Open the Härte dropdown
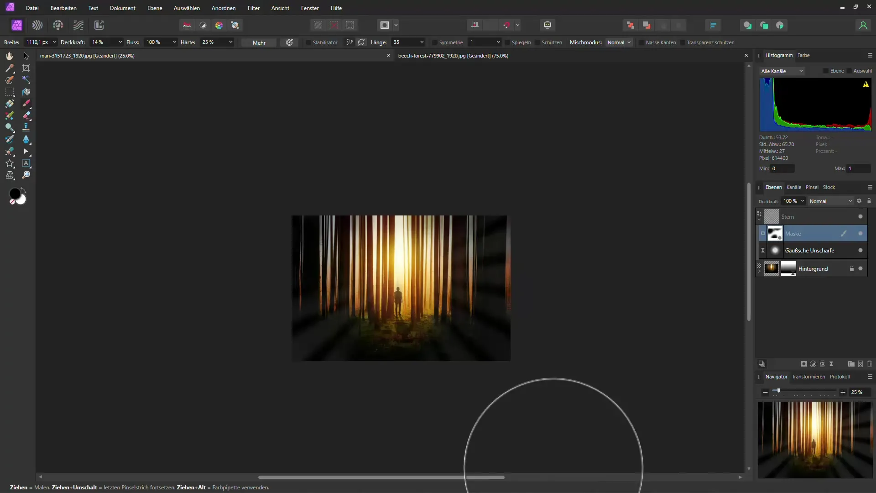Image resolution: width=876 pixels, height=493 pixels. tap(231, 42)
